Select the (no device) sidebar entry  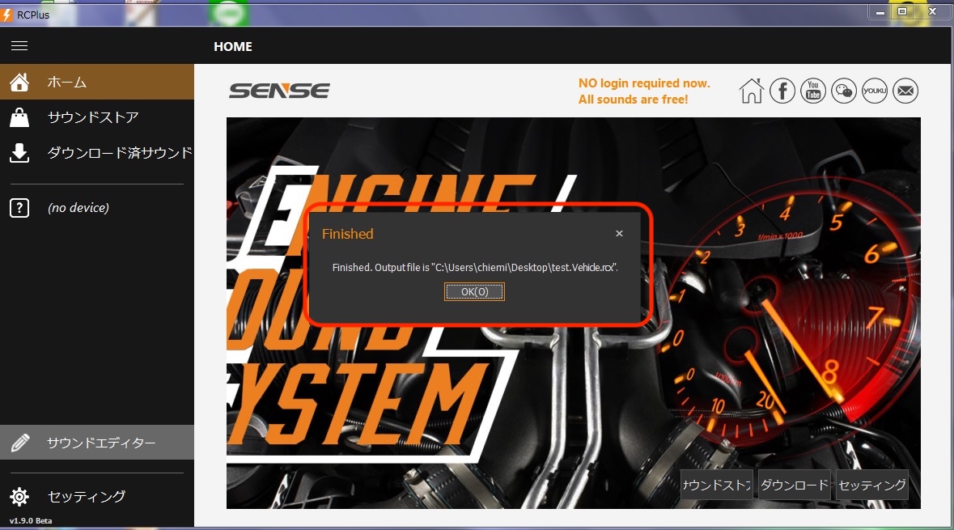[78, 208]
